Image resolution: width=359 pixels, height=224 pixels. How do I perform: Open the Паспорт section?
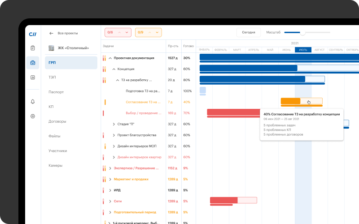56,92
